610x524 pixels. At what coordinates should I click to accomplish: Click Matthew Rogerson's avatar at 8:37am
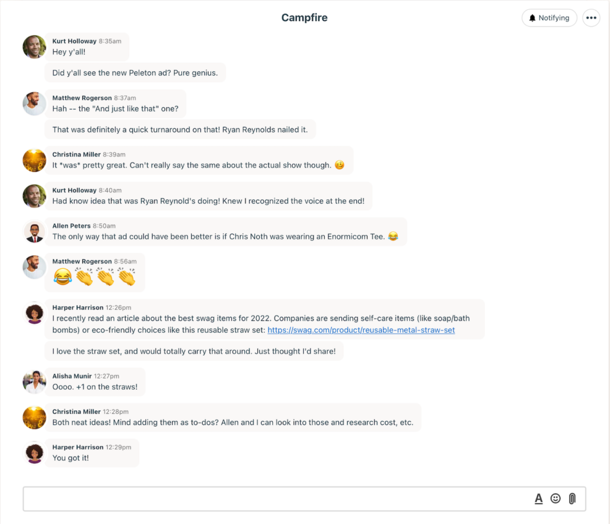[x=34, y=104]
